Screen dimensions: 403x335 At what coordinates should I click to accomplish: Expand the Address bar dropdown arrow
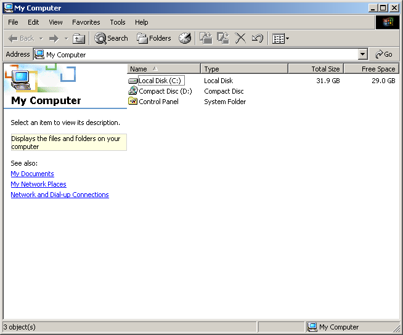coord(362,54)
